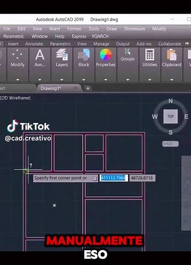Open the Format menu
191x265 pixels.
point(74,29)
